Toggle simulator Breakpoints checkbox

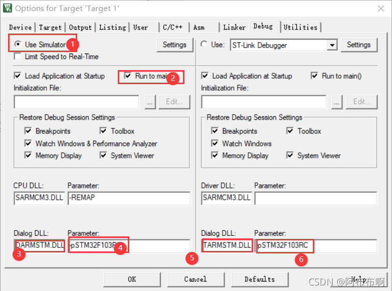pos(28,131)
